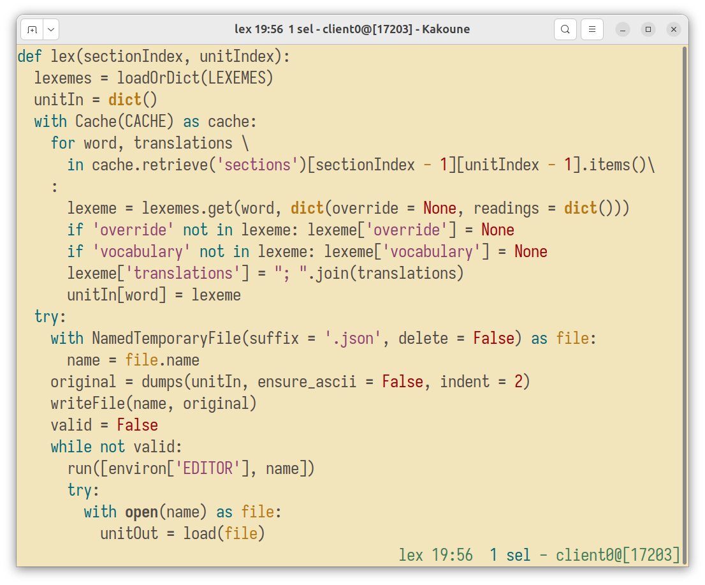
Task: Click the lone ':' continuation line
Action: point(54,187)
